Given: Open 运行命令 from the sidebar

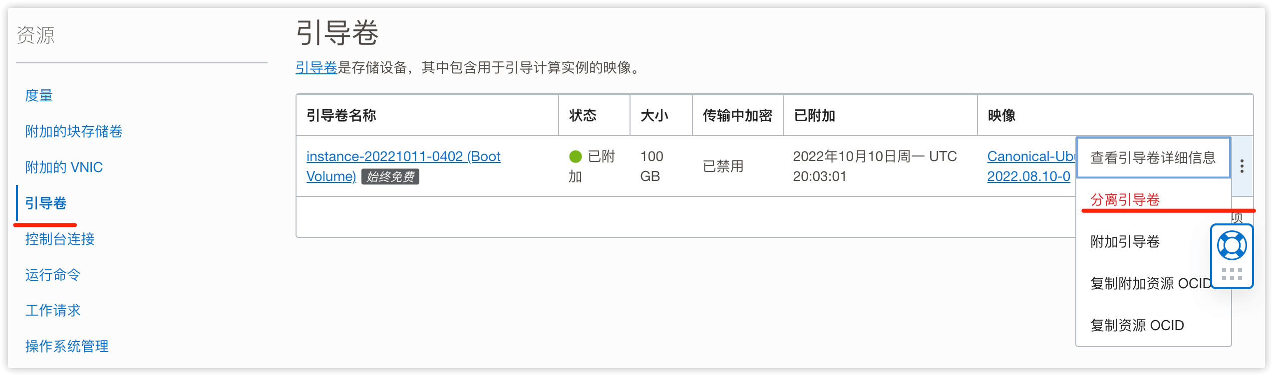Looking at the screenshot, I should pos(52,275).
